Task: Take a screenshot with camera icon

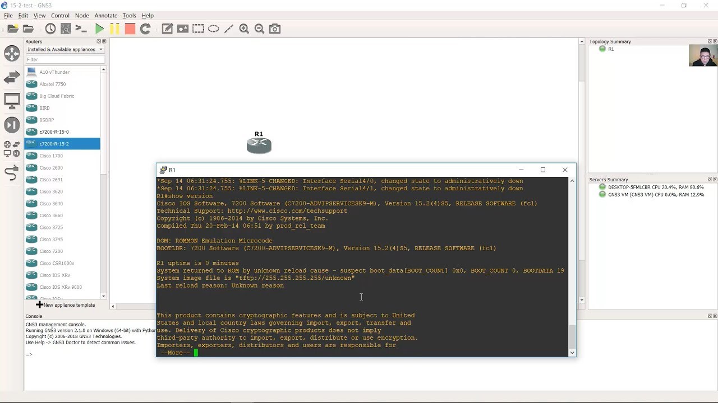Action: (275, 29)
